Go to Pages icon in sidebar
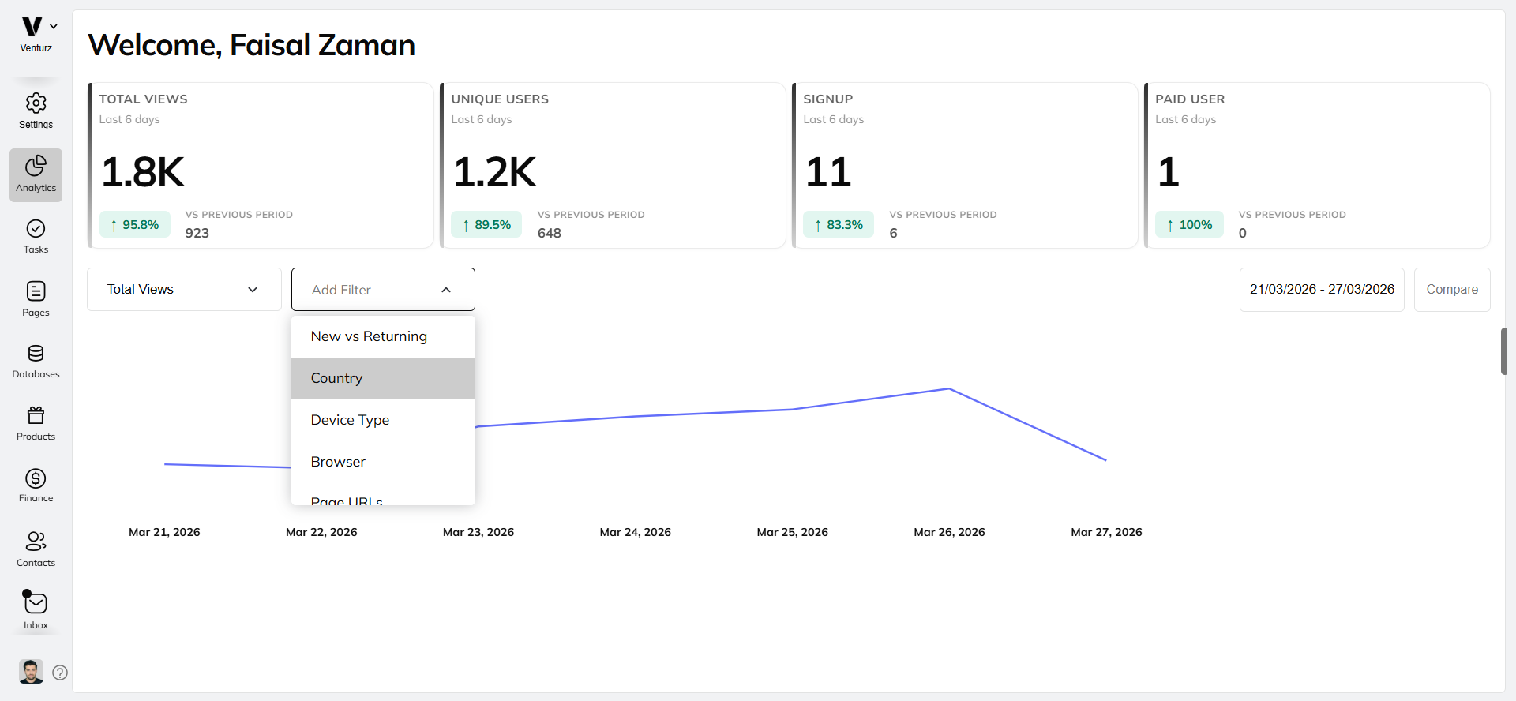The width and height of the screenshot is (1516, 701). (x=36, y=291)
